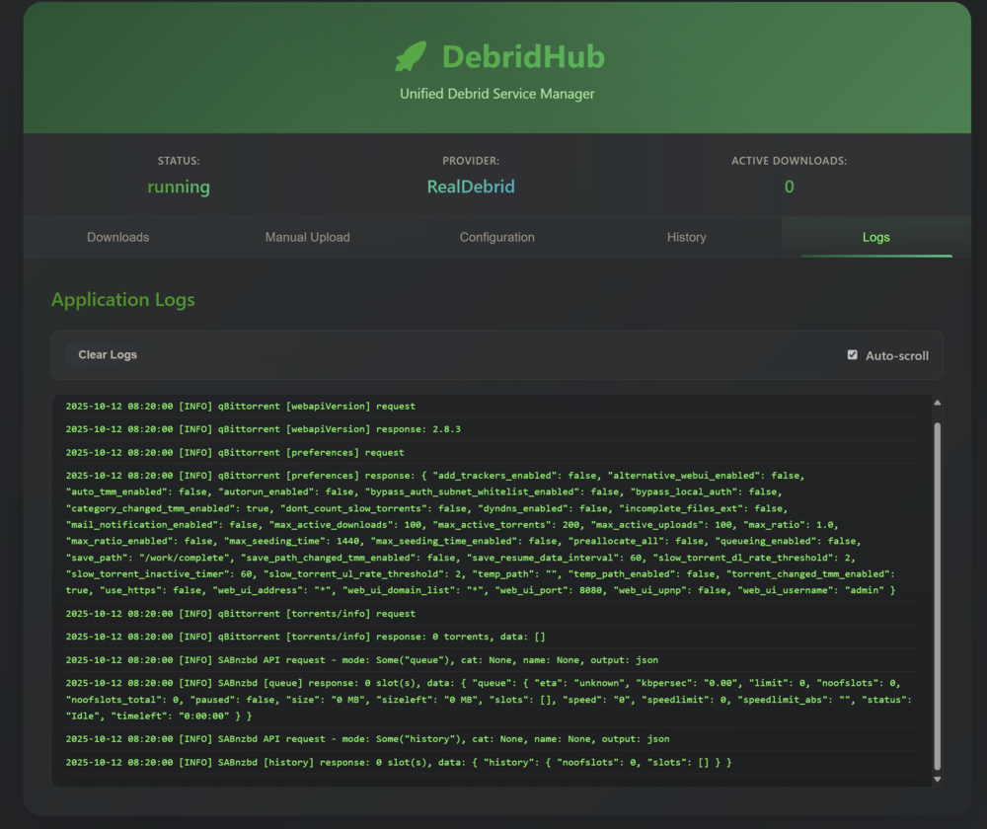Click the DebridHub rocket logo icon
This screenshot has width=987, height=829.
point(411,56)
